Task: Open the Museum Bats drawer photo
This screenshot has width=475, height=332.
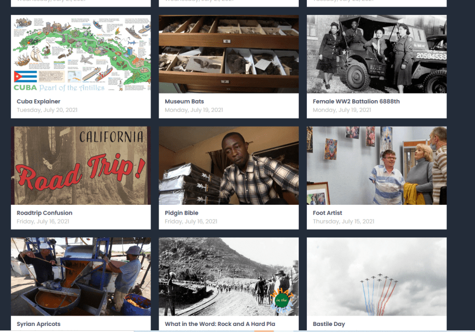Action: pos(229,54)
